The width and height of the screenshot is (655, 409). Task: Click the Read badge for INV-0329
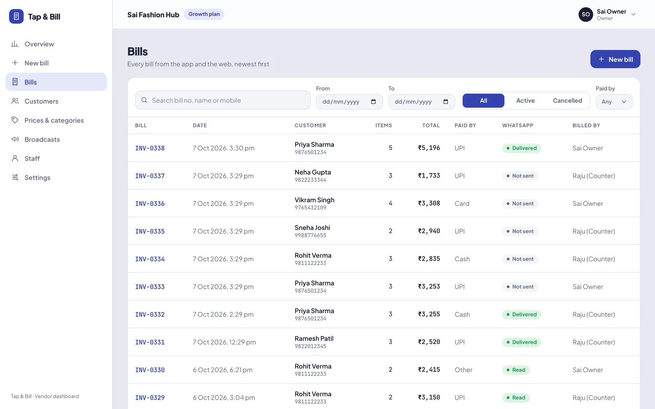click(516, 398)
